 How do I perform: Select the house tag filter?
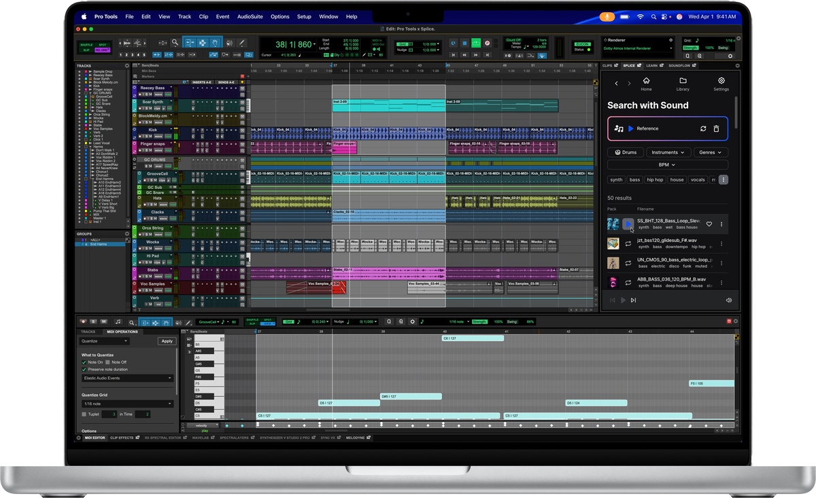[677, 179]
